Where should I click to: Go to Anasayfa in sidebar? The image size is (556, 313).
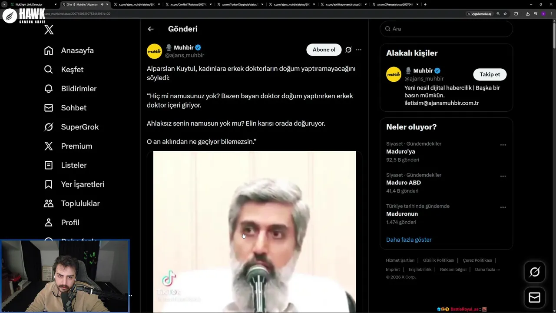(x=69, y=50)
